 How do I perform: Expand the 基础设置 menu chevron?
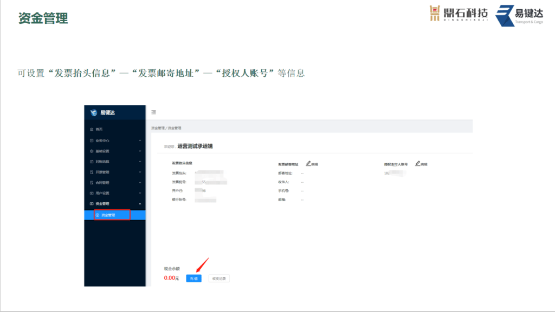click(x=140, y=151)
